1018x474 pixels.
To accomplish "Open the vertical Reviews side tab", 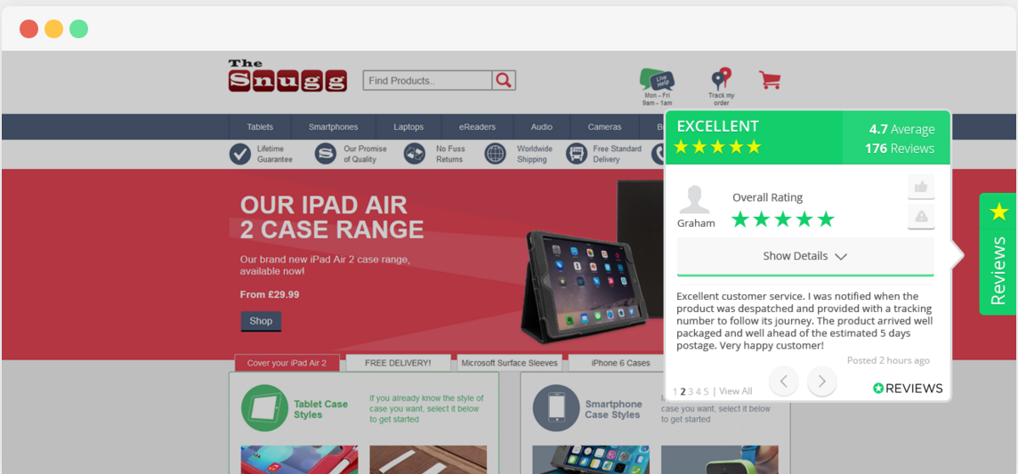I will (998, 253).
